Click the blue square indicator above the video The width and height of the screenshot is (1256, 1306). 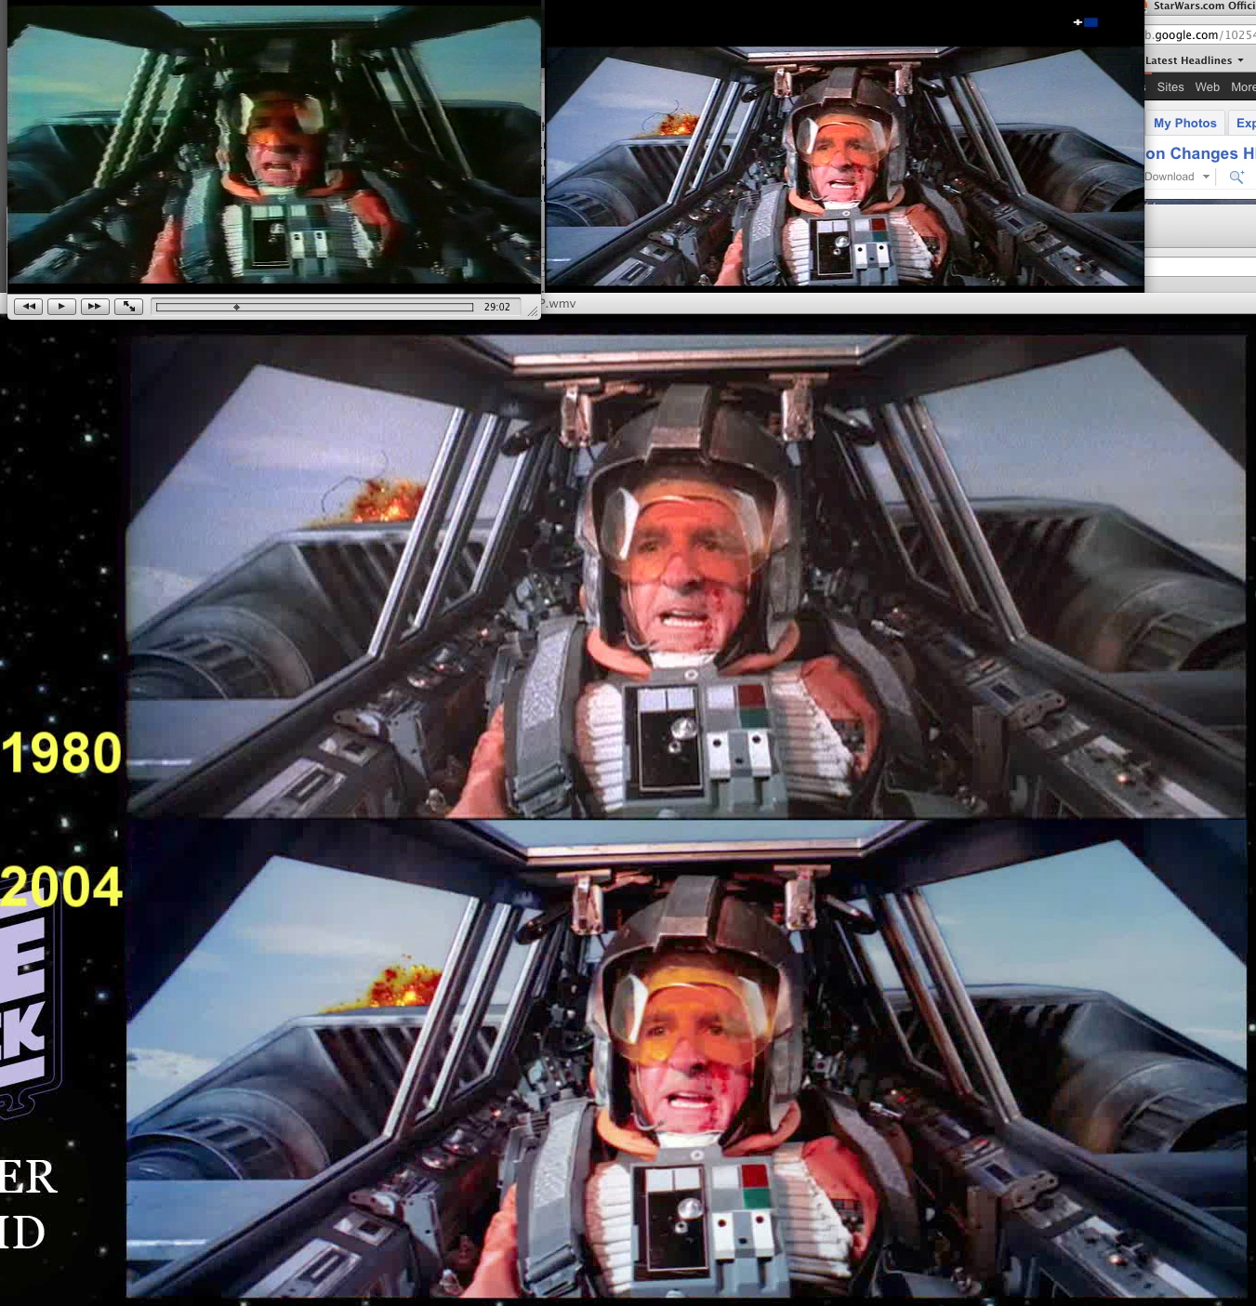tap(1091, 22)
